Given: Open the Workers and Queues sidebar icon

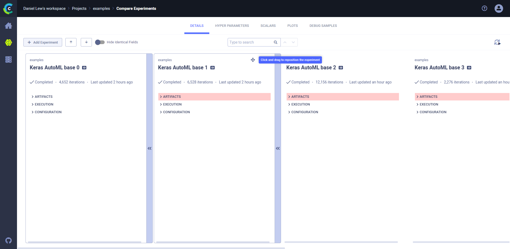Looking at the screenshot, I should pos(8,60).
